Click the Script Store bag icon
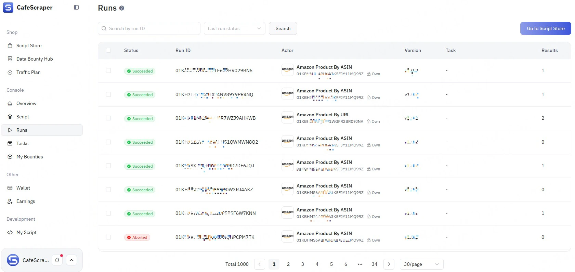The image size is (575, 272). [x=10, y=46]
